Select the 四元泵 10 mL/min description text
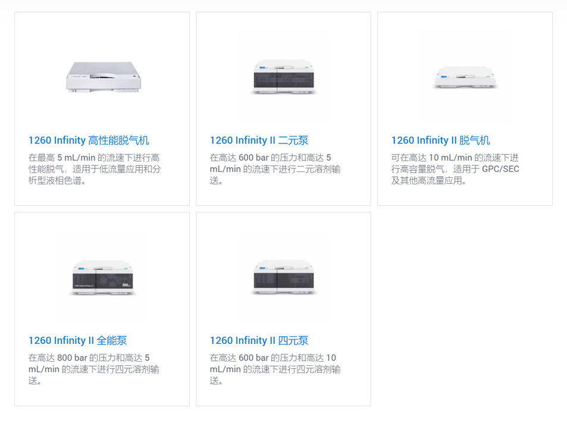567x423 pixels. point(275,369)
